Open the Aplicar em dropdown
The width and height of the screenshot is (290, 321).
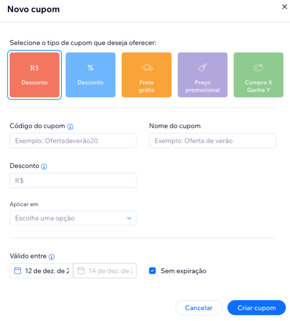coord(73,218)
